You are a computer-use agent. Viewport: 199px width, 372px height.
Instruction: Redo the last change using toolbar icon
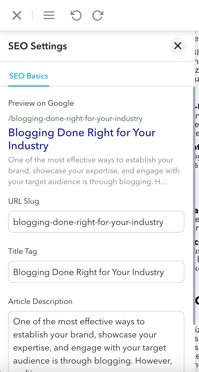98,16
